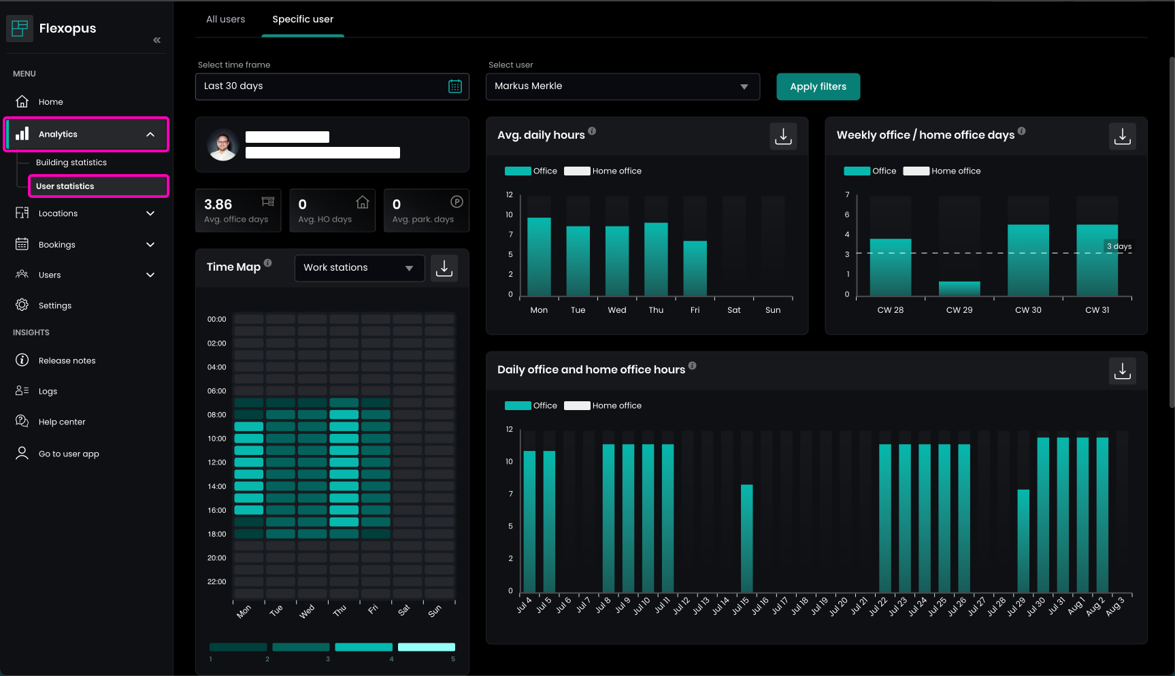The image size is (1175, 676).
Task: Open the Work stations dropdown
Action: pyautogui.click(x=359, y=268)
